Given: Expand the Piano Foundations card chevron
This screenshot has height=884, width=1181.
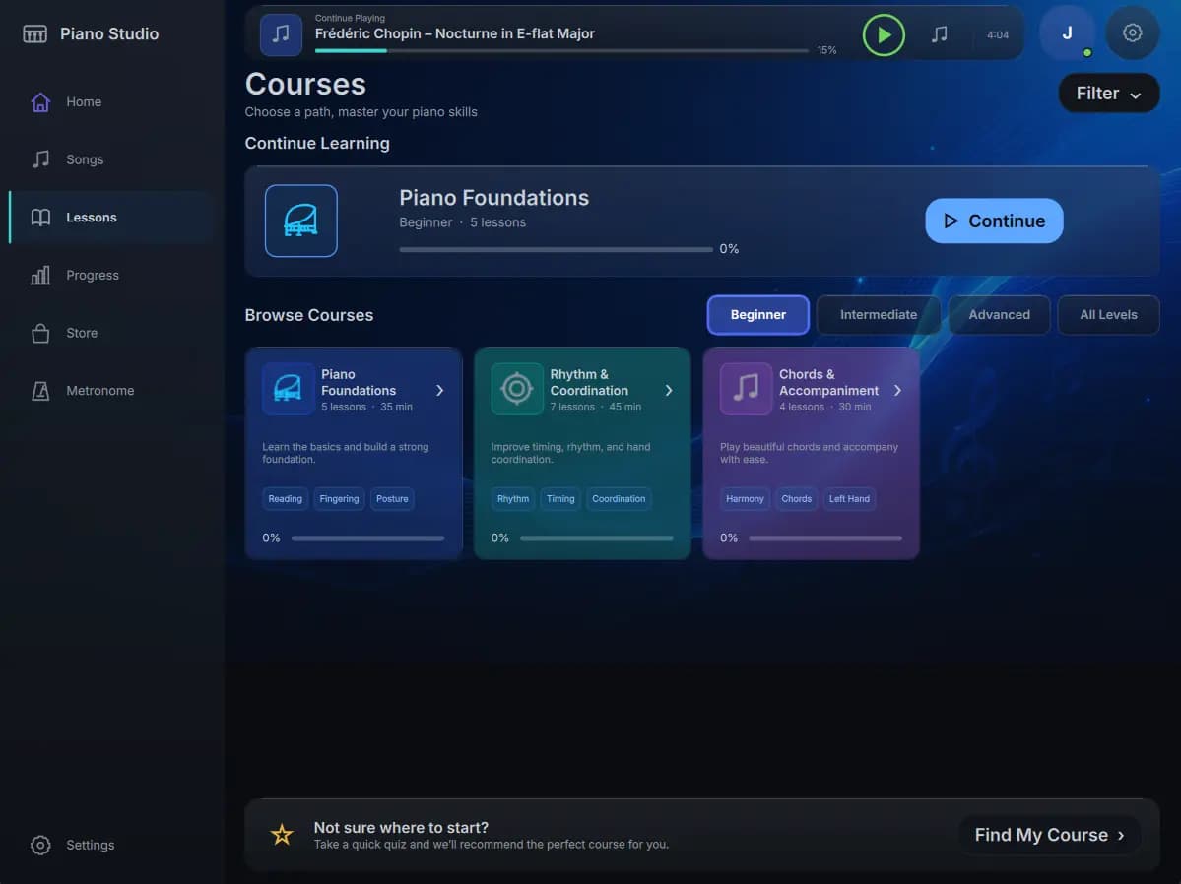Looking at the screenshot, I should tap(440, 390).
